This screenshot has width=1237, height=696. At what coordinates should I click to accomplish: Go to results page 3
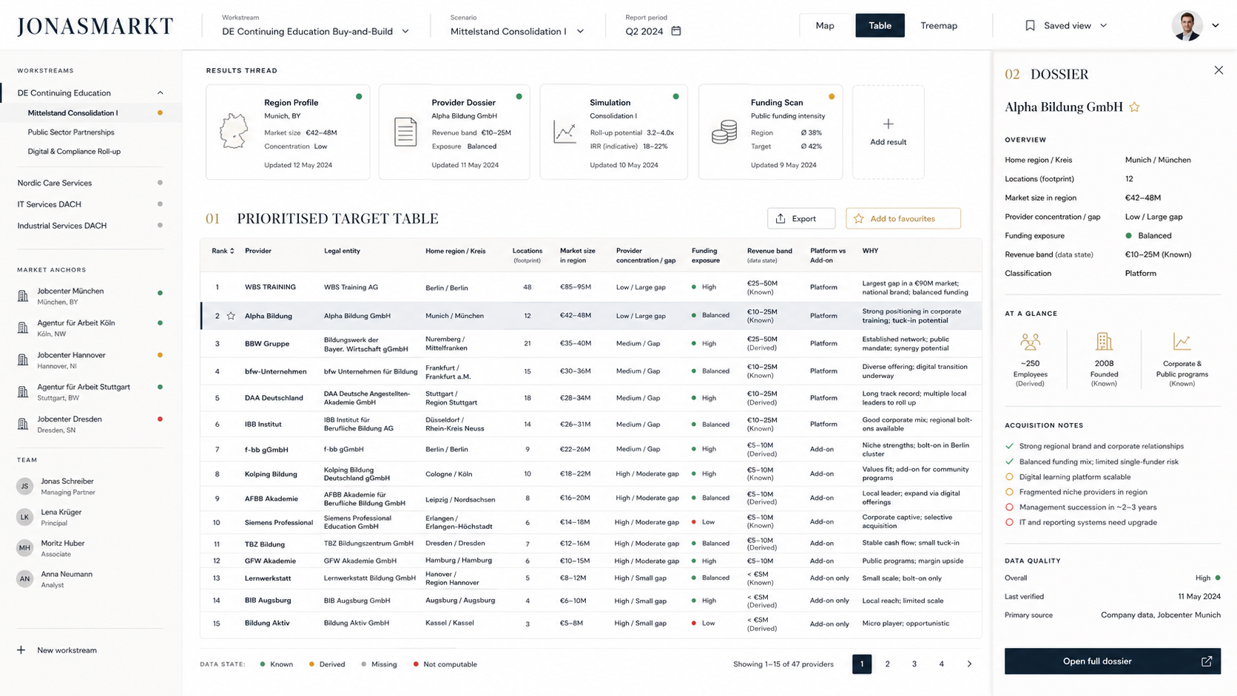(914, 664)
